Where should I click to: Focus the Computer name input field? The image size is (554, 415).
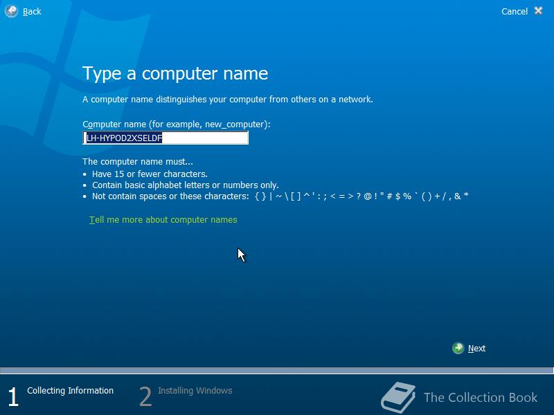tap(166, 138)
